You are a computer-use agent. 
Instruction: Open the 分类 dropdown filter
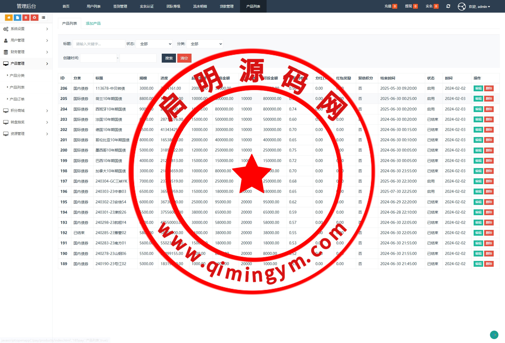pyautogui.click(x=205, y=44)
